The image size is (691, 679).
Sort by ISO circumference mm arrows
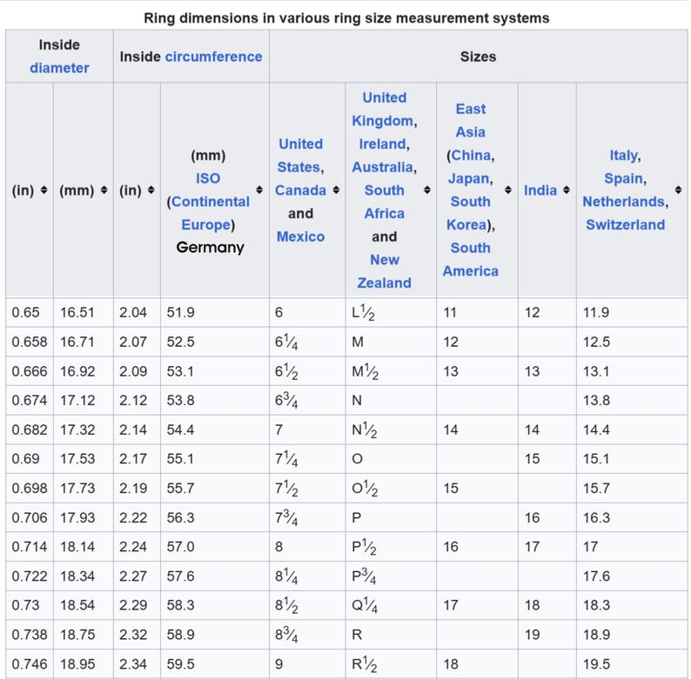259,190
